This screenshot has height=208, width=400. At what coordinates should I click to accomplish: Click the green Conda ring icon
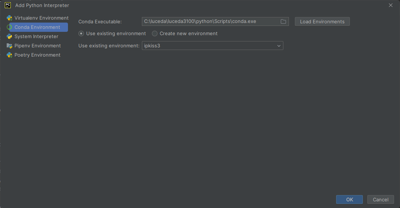pos(9,27)
